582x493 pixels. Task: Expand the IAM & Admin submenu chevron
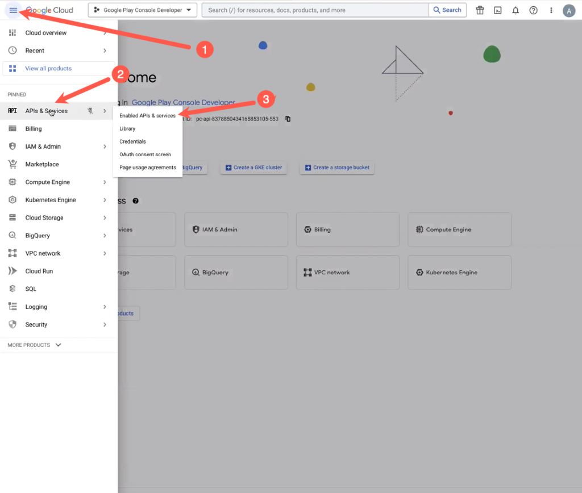point(105,146)
